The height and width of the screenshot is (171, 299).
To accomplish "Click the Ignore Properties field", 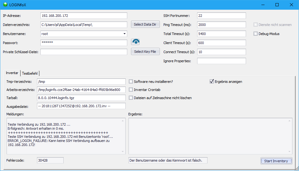I will pyautogui.click(x=221, y=61).
